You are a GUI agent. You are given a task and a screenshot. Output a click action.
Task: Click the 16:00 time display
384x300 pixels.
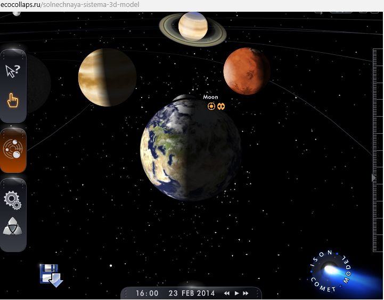coord(147,293)
